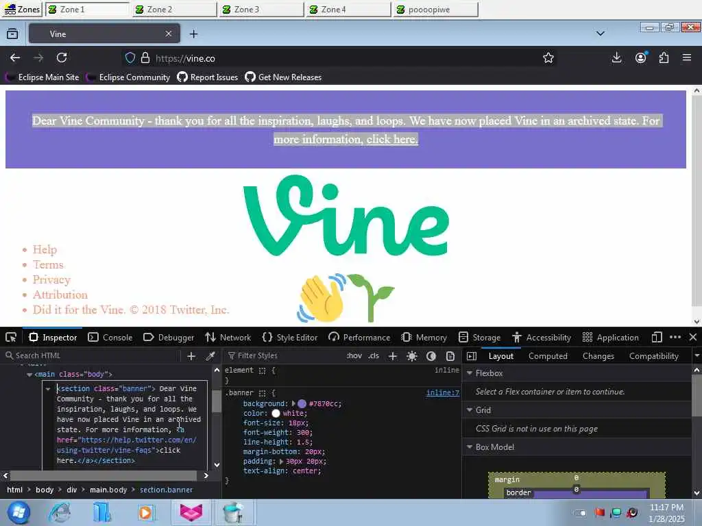Reload the current page

(62, 58)
